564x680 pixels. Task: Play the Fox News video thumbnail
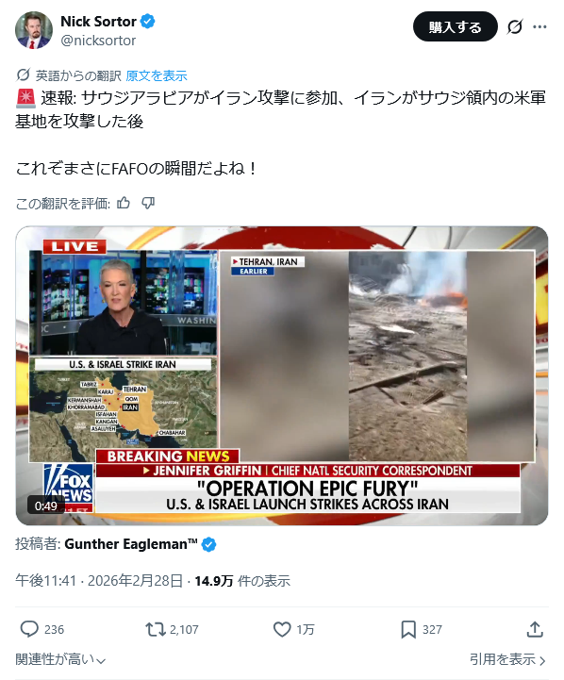click(282, 375)
